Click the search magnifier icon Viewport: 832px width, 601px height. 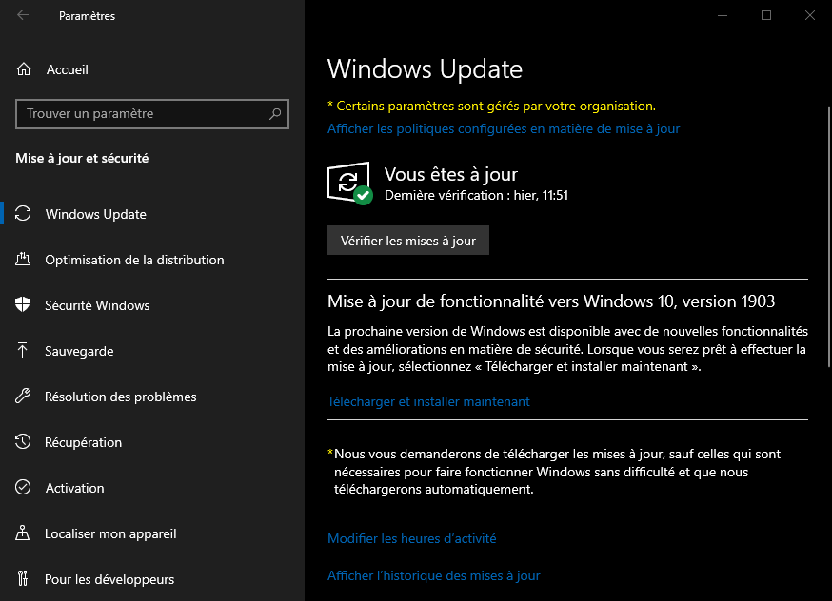point(275,113)
